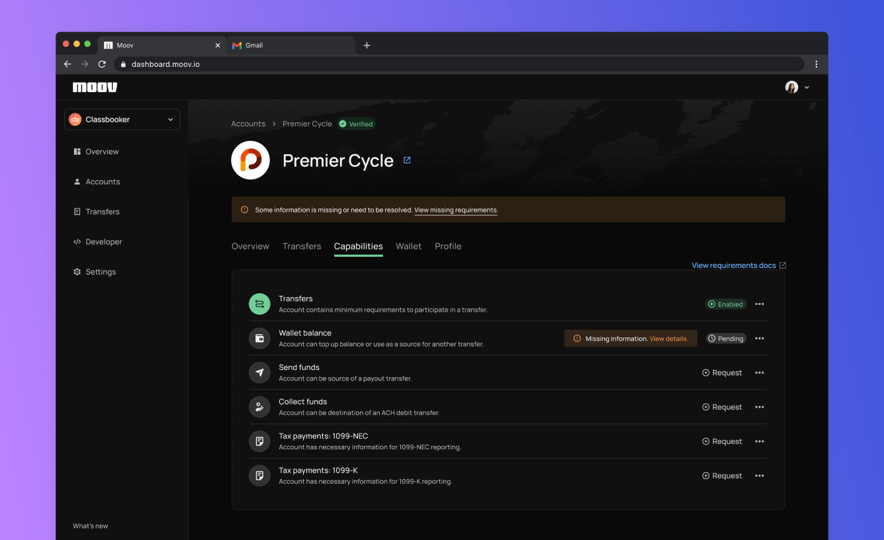
Task: Click View details in missing information notice
Action: pos(669,339)
